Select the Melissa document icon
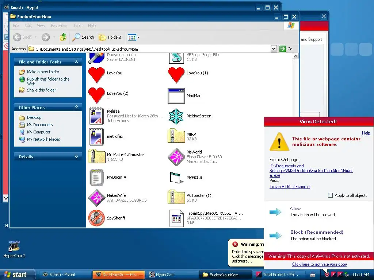Viewport: 374px width, 280px height. (96, 116)
